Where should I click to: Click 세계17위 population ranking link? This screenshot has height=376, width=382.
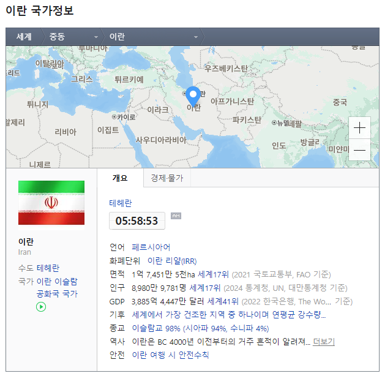click(205, 288)
